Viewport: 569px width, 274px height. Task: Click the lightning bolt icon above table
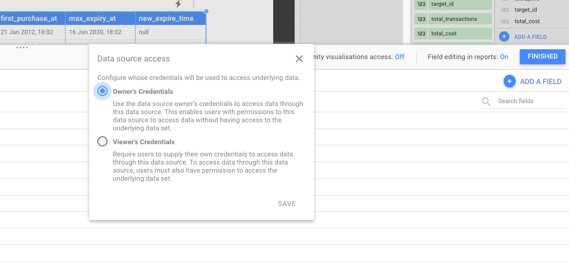[178, 4]
